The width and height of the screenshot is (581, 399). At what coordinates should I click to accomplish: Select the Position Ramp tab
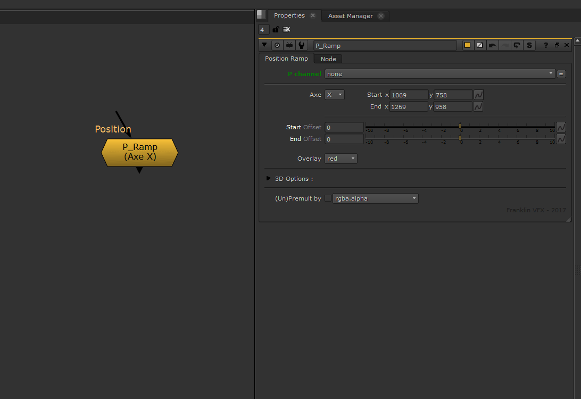286,59
